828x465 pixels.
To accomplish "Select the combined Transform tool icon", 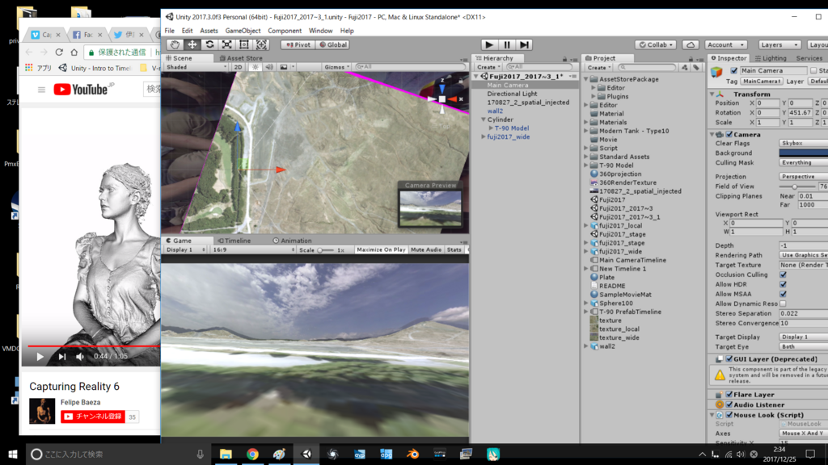I will (262, 45).
